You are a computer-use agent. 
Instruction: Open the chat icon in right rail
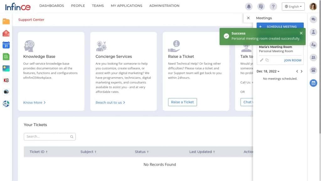pyautogui.click(x=313, y=19)
